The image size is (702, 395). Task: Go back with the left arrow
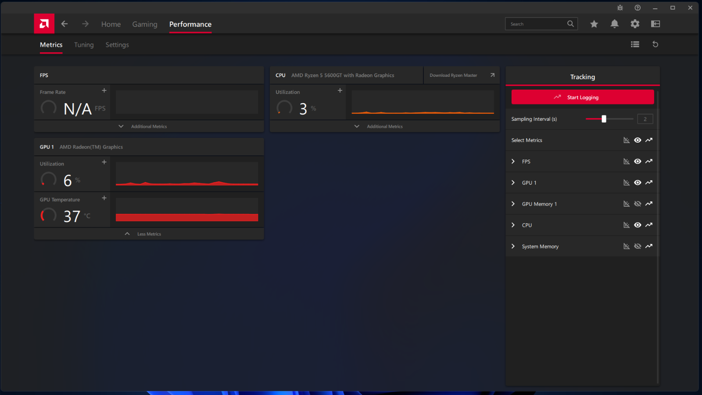pyautogui.click(x=64, y=24)
